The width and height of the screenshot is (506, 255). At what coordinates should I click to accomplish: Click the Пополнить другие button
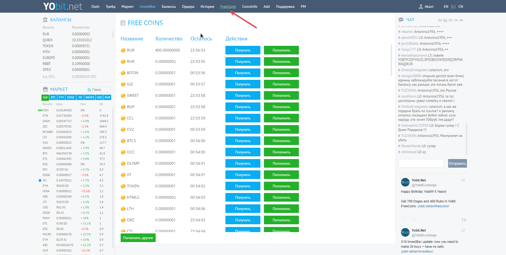tap(138, 238)
